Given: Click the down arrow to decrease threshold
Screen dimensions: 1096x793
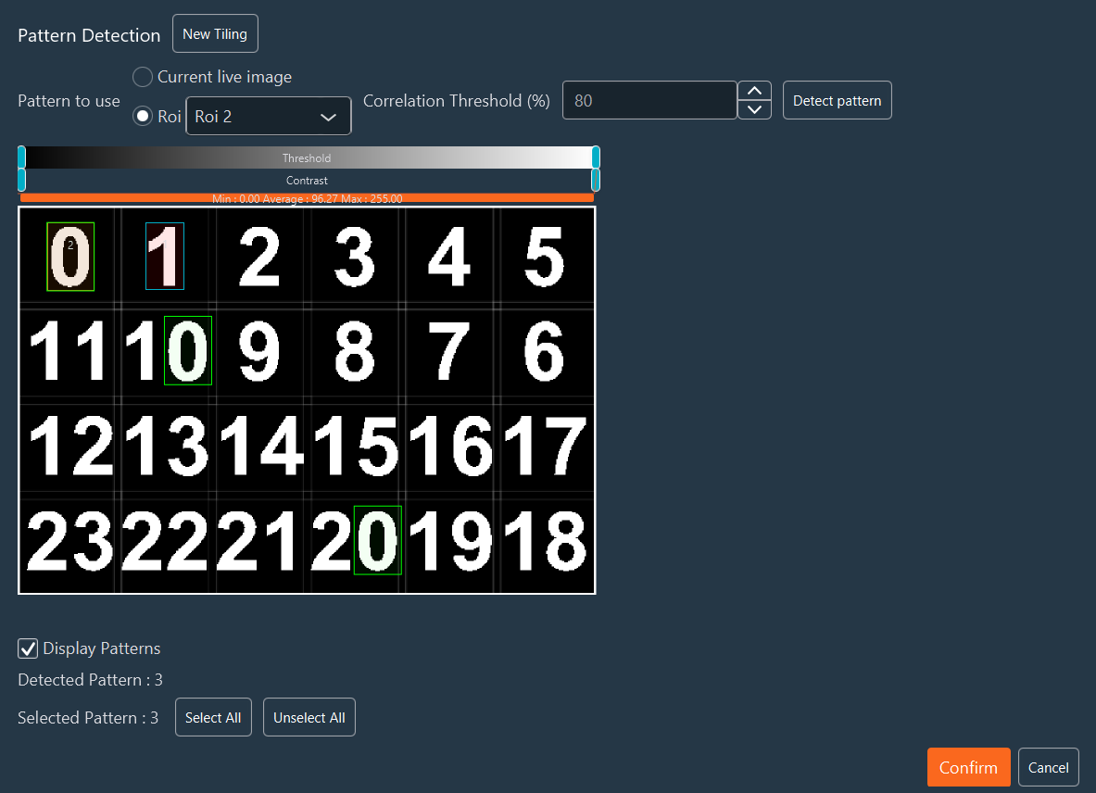Looking at the screenshot, I should [x=754, y=110].
